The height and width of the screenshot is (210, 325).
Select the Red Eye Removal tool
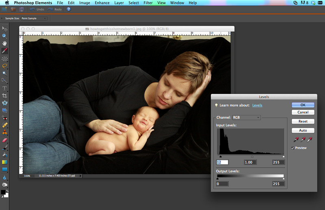click(4, 118)
